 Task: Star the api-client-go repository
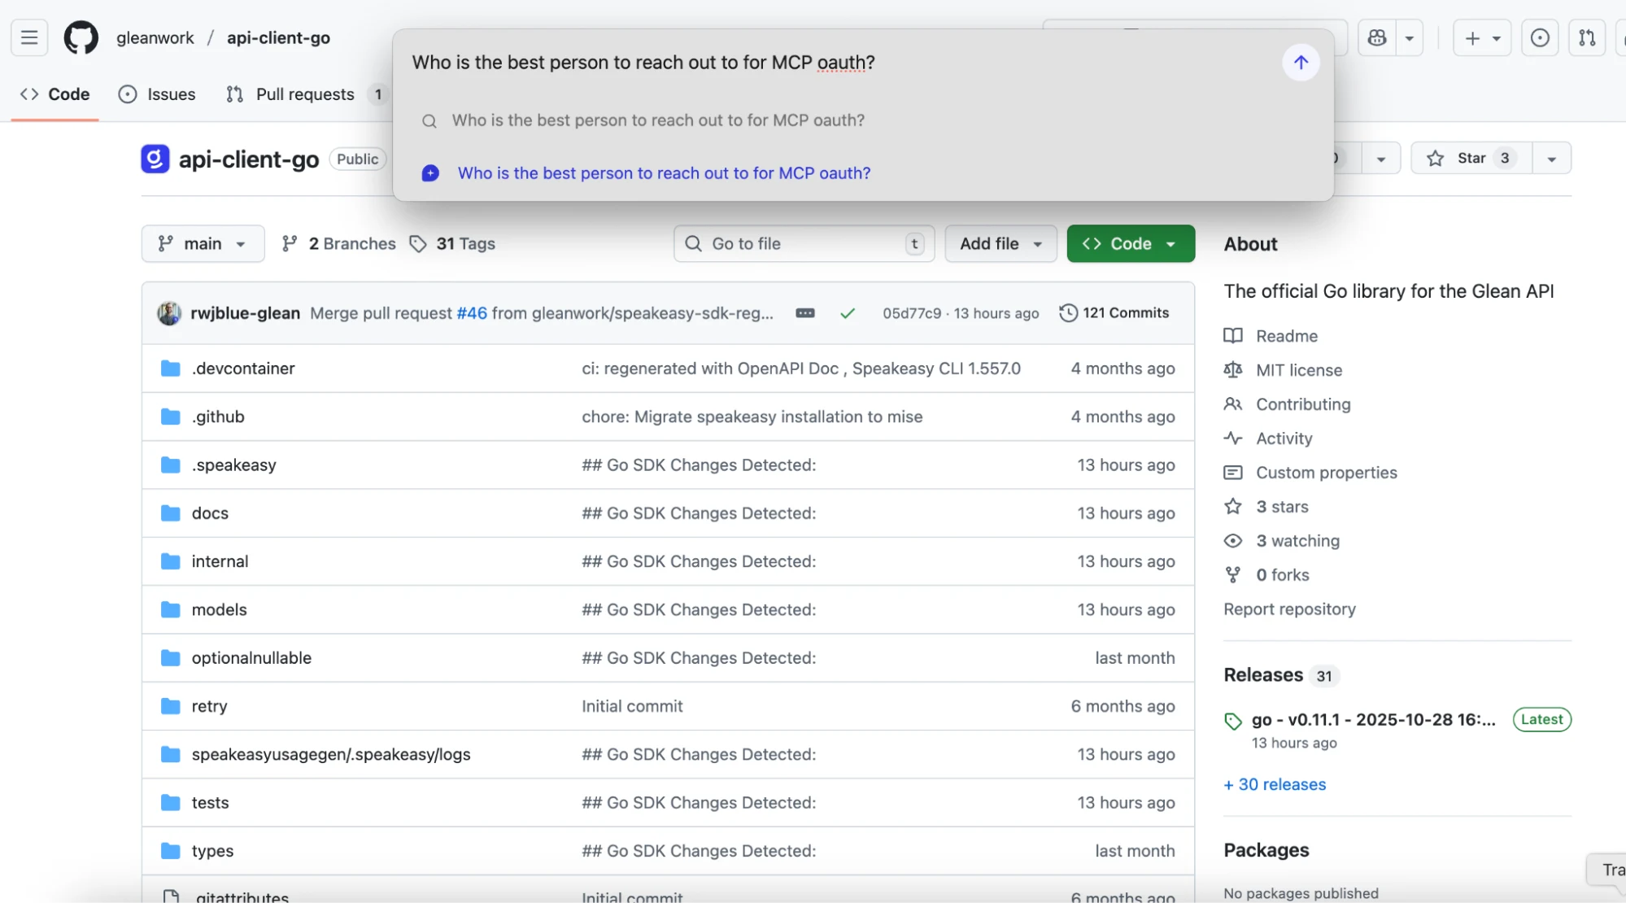point(1471,158)
